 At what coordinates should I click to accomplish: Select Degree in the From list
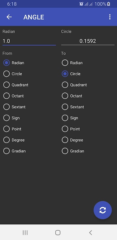14,140
